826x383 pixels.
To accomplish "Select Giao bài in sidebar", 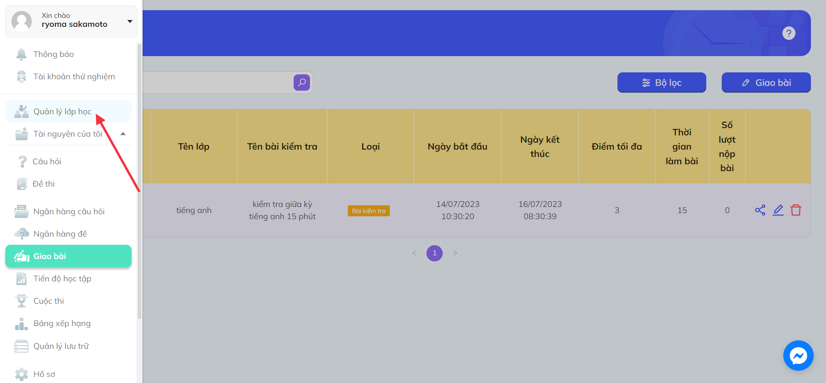I will 68,256.
